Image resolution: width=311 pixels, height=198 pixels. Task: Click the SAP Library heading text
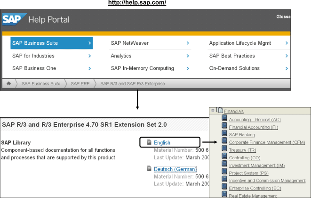16,142
